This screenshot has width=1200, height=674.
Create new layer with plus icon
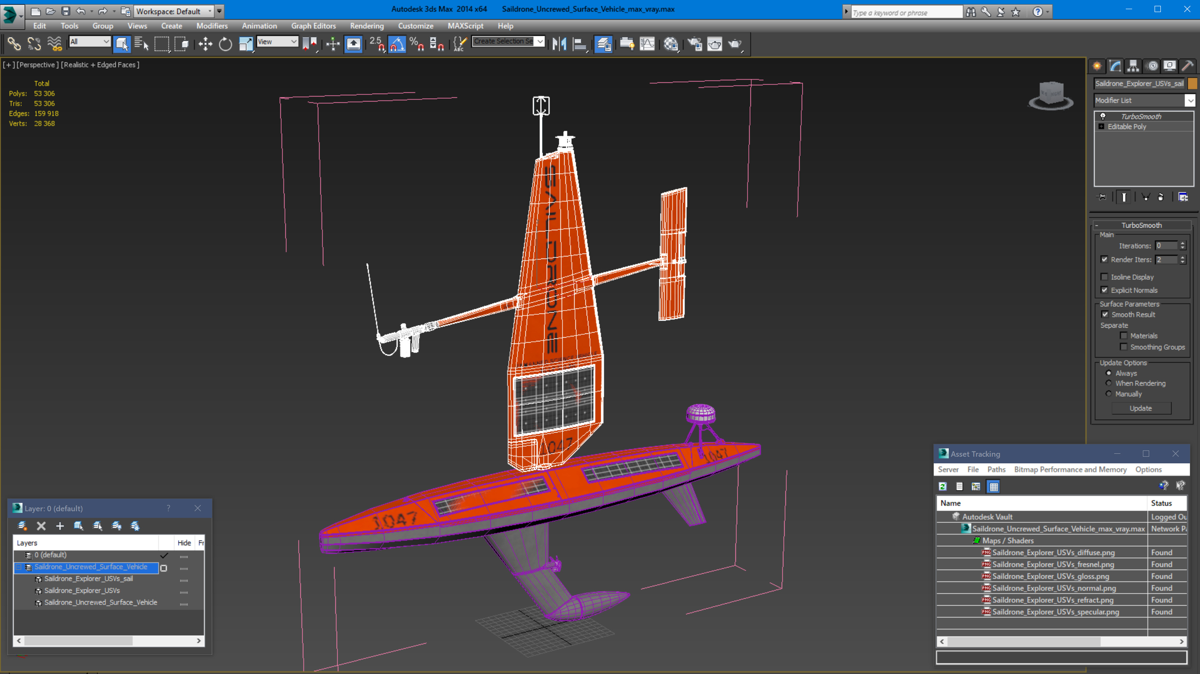click(60, 526)
